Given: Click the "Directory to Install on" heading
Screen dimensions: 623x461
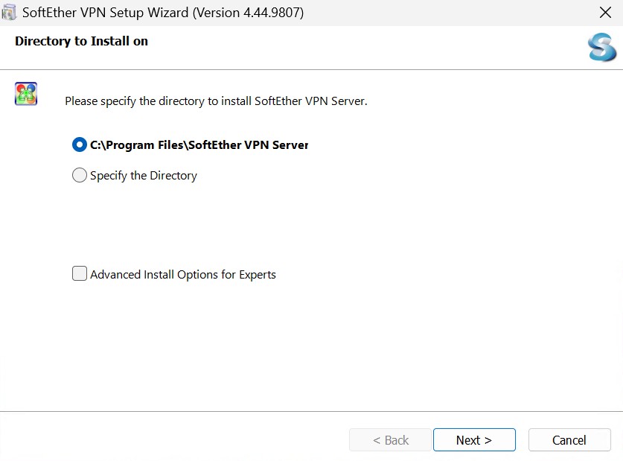Looking at the screenshot, I should click(x=81, y=42).
